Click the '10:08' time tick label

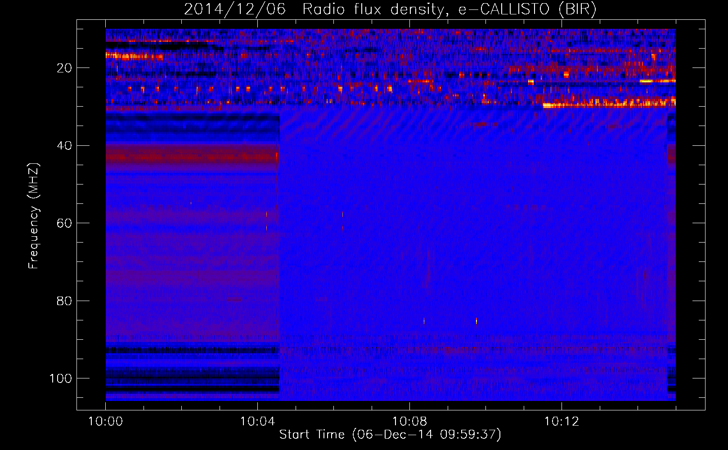(409, 422)
